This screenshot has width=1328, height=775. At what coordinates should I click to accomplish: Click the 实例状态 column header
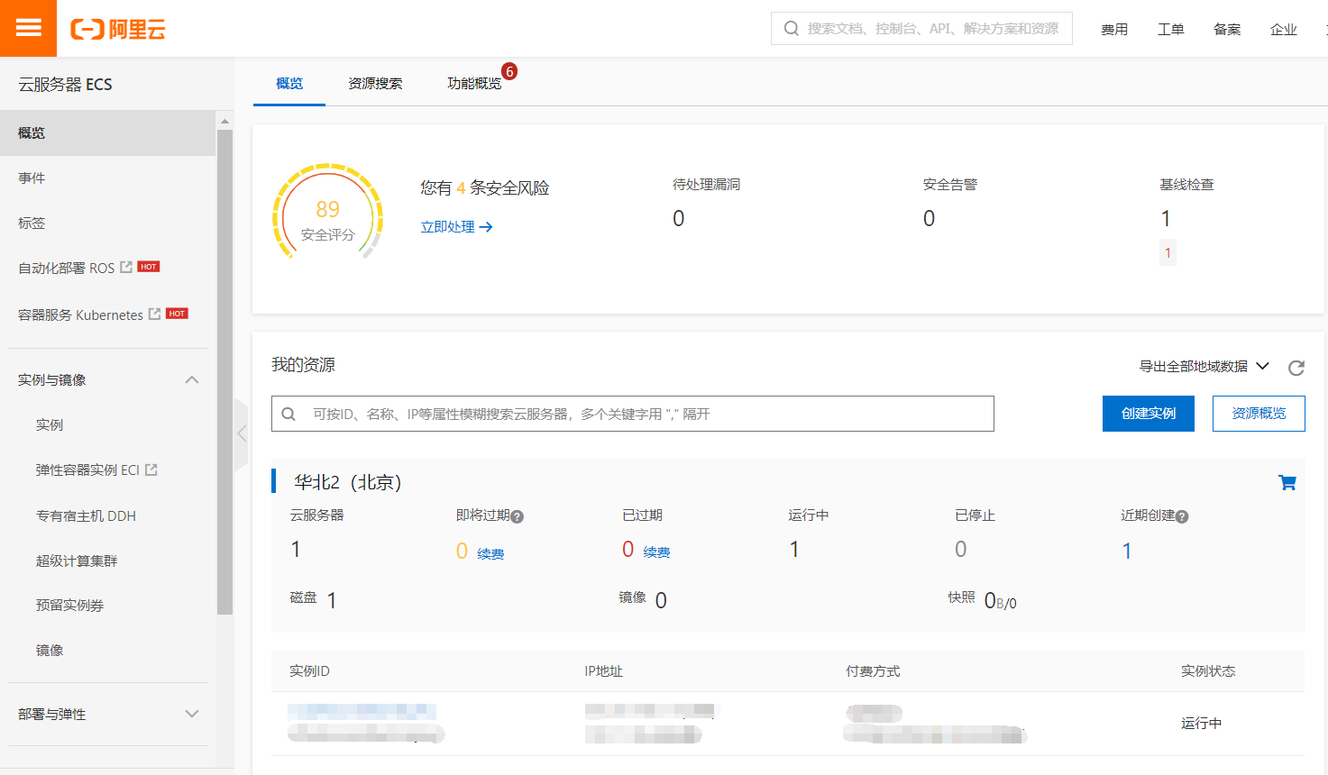coord(1208,671)
